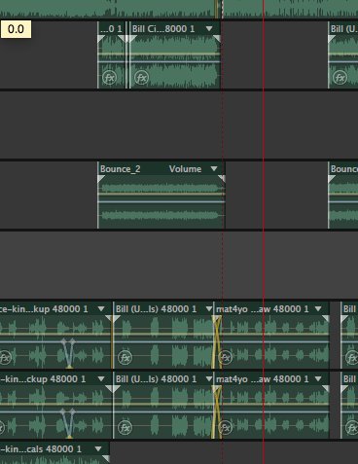Select fade-out handle of upper 'mat4yo ...aw' clip
This screenshot has width=358, height=464.
326,319
